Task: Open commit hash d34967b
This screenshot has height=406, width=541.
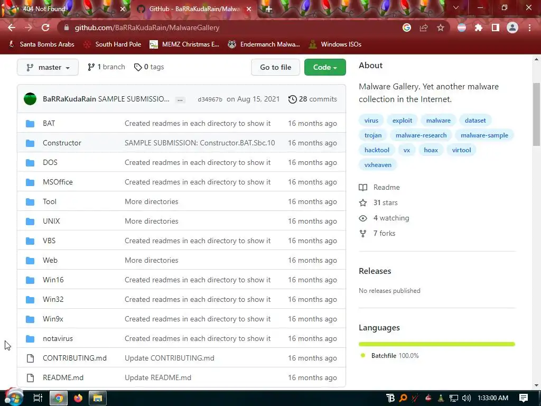Action: [210, 99]
